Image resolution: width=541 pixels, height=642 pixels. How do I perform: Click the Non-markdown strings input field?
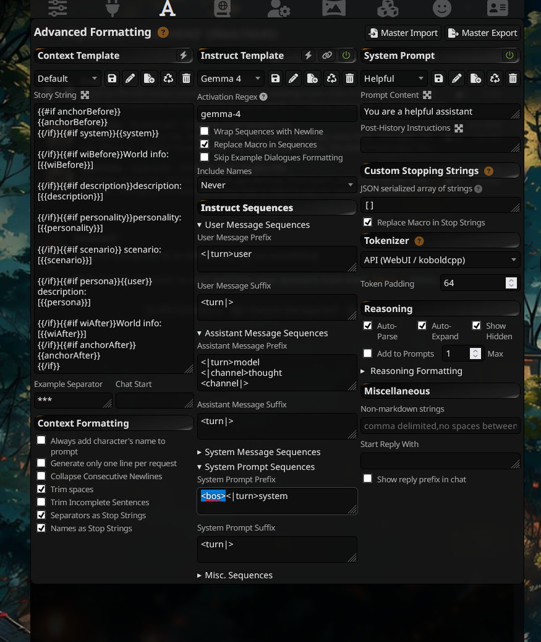tap(440, 426)
